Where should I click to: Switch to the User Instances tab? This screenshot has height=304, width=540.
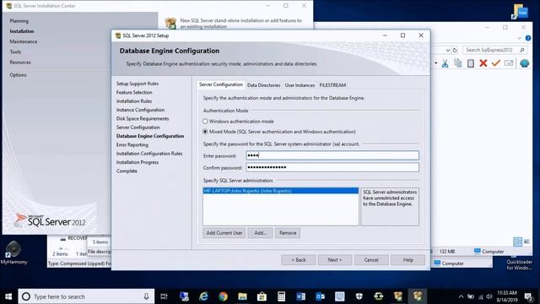click(x=300, y=85)
